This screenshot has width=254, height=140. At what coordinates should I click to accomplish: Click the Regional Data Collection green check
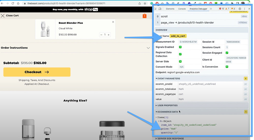(180, 54)
